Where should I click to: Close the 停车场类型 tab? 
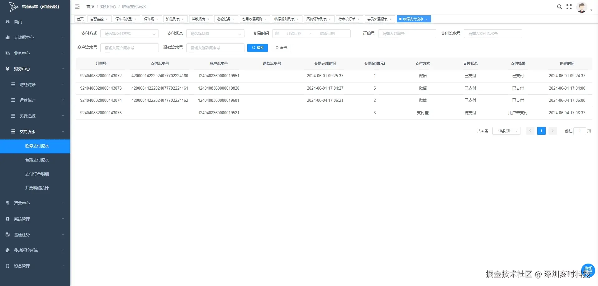pos(135,19)
